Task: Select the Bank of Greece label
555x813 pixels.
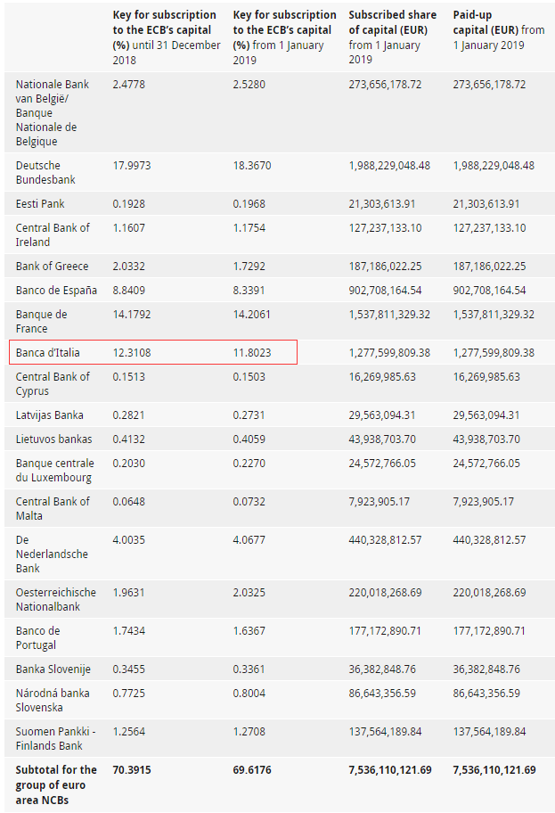Action: (x=52, y=267)
